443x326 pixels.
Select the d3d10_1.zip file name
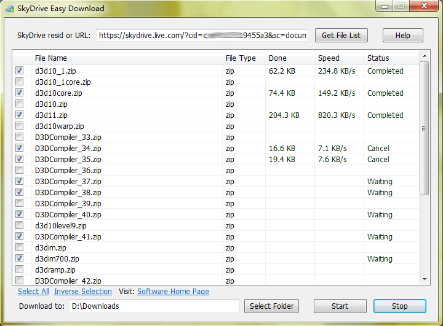click(x=55, y=71)
